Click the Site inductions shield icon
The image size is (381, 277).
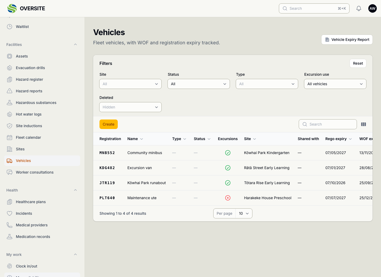point(10,126)
